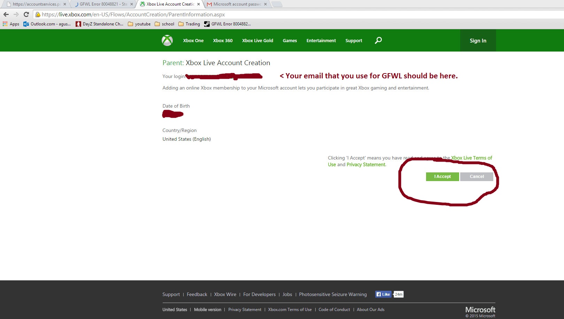The width and height of the screenshot is (564, 319).
Task: Click the site security lock icon
Action: coord(38,14)
